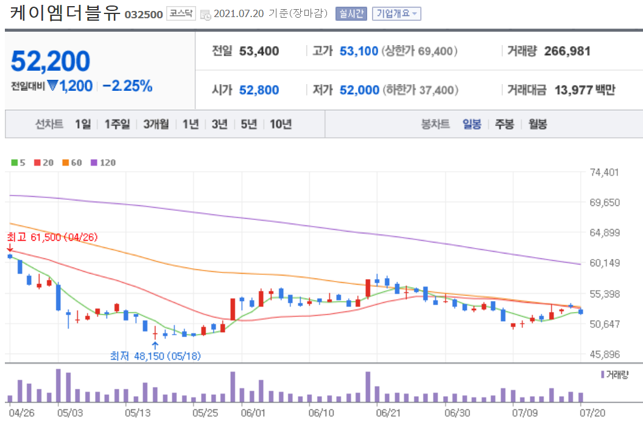Click the 봉차트 label
The height and width of the screenshot is (429, 643).
tap(435, 124)
